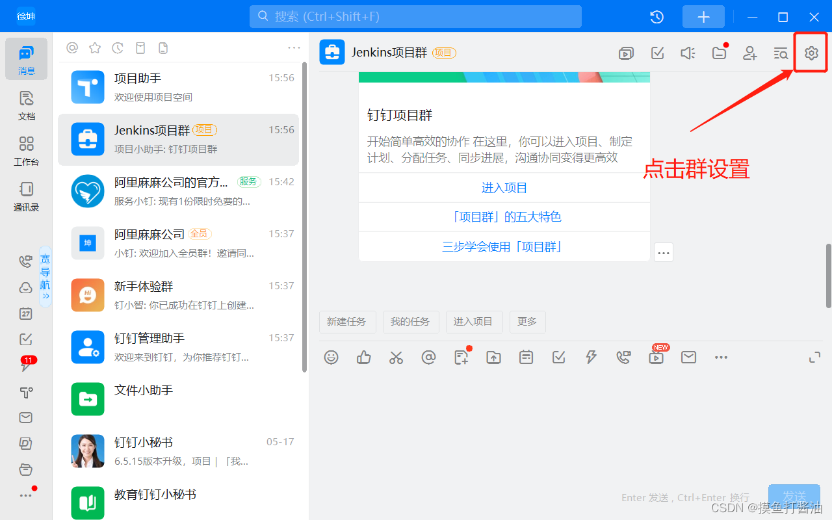Send a thumbs-up like

[364, 357]
